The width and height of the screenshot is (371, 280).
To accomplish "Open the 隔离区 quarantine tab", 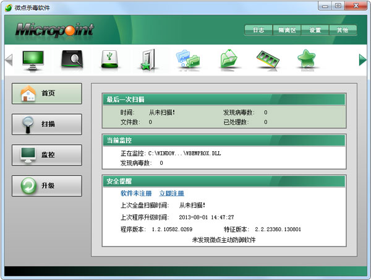I will pos(287,30).
